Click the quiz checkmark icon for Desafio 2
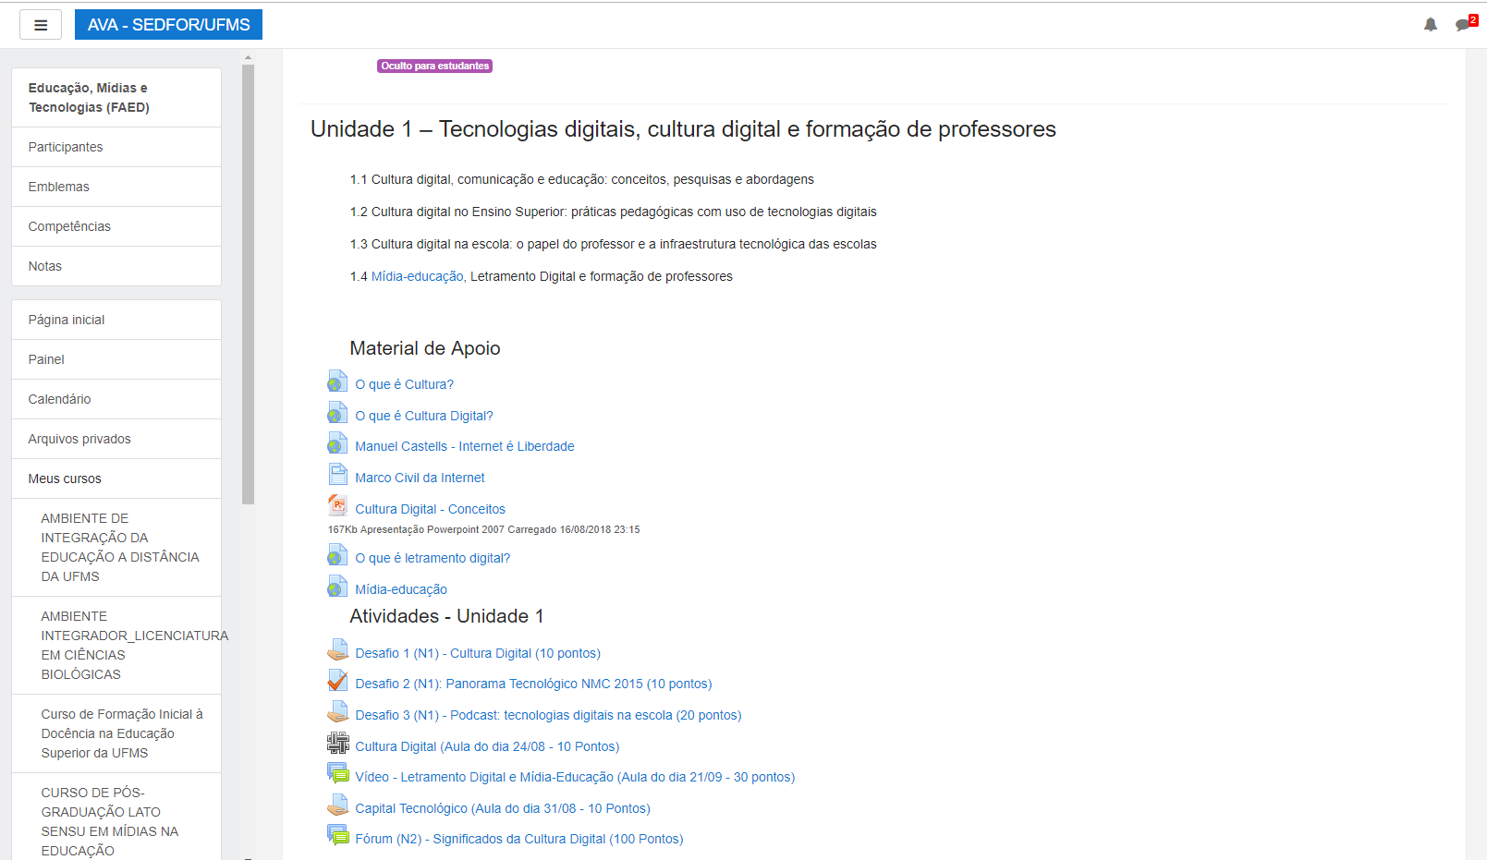The image size is (1487, 860). [337, 682]
